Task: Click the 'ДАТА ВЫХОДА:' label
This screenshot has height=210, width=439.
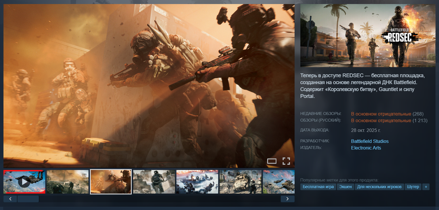Action: [x=315, y=130]
